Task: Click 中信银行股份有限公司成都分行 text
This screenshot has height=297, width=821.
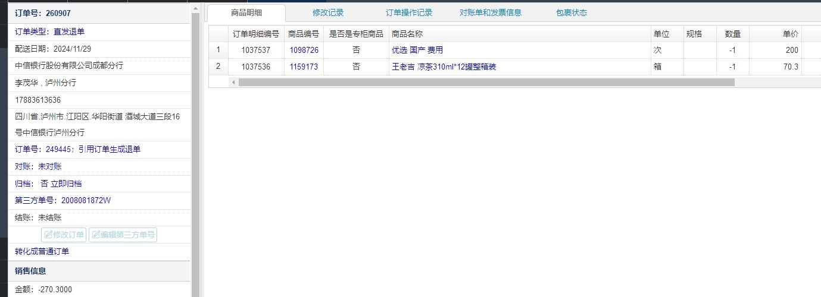Action: tap(69, 65)
